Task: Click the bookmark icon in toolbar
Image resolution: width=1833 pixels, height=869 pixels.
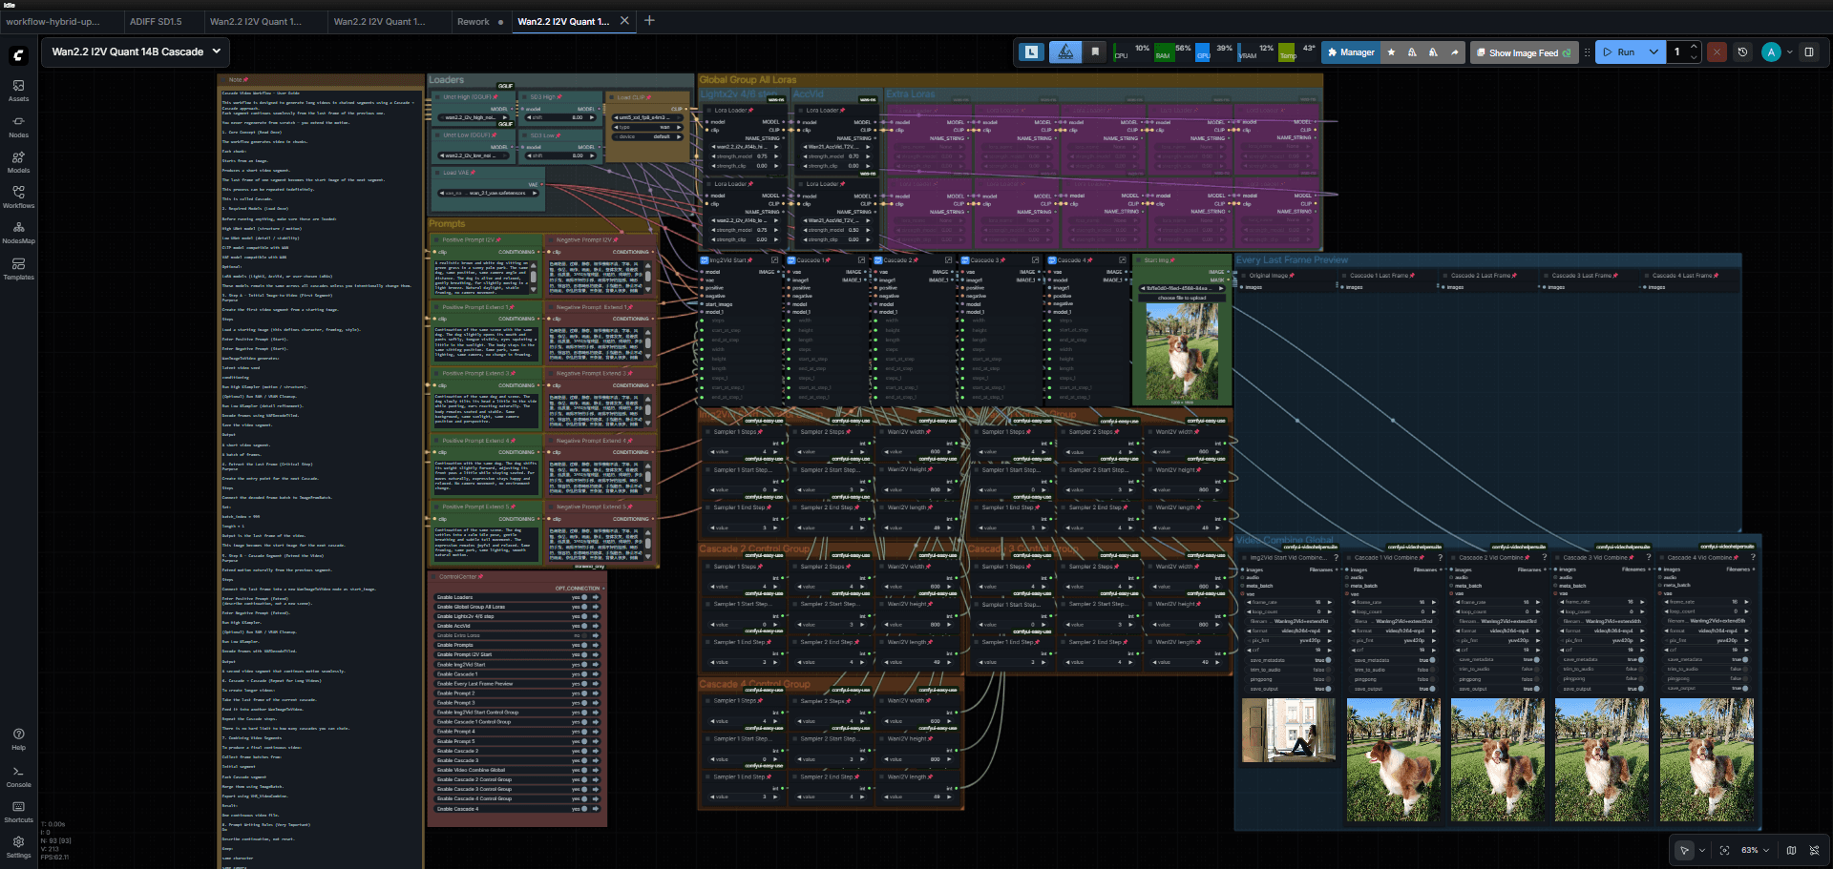Action: [x=1095, y=52]
